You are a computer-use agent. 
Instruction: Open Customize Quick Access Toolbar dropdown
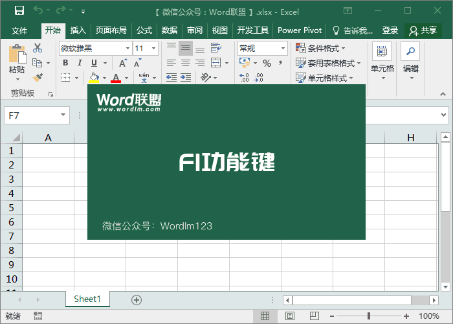(x=83, y=12)
